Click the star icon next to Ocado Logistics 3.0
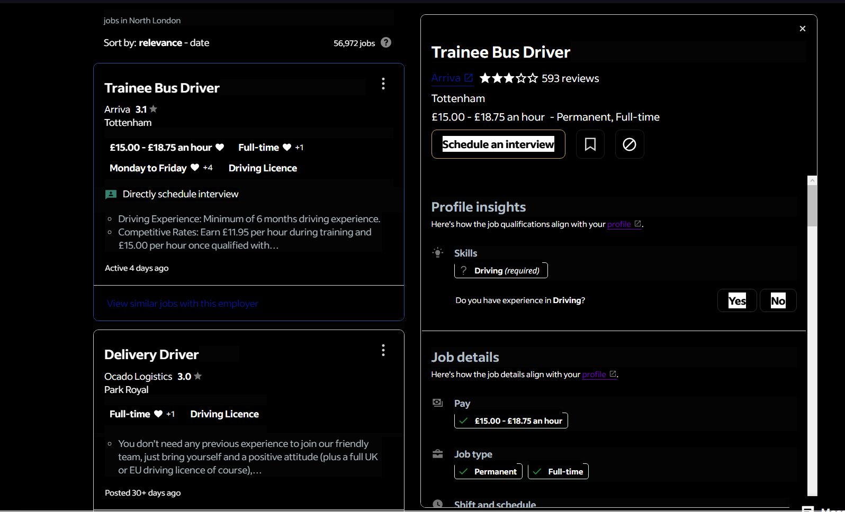Image resolution: width=845 pixels, height=512 pixels. click(197, 376)
